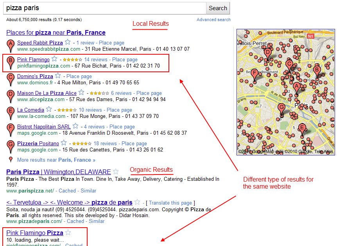Click small pin next to More results near Paris

[11, 159]
